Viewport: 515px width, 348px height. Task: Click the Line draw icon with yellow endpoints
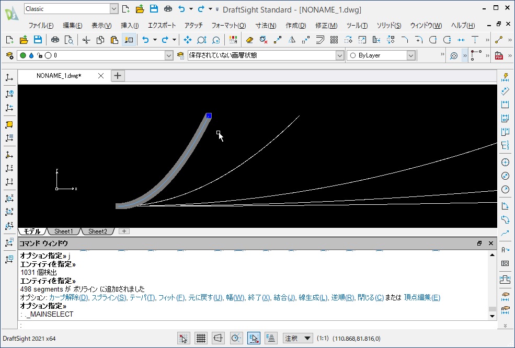click(499, 40)
